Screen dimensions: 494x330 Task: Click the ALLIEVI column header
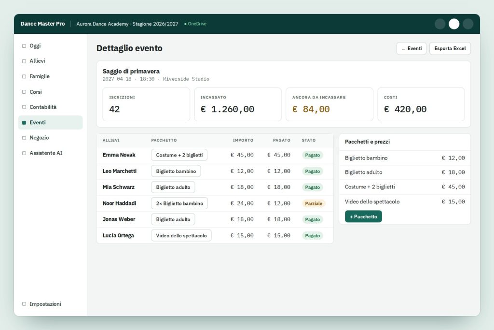(x=111, y=140)
